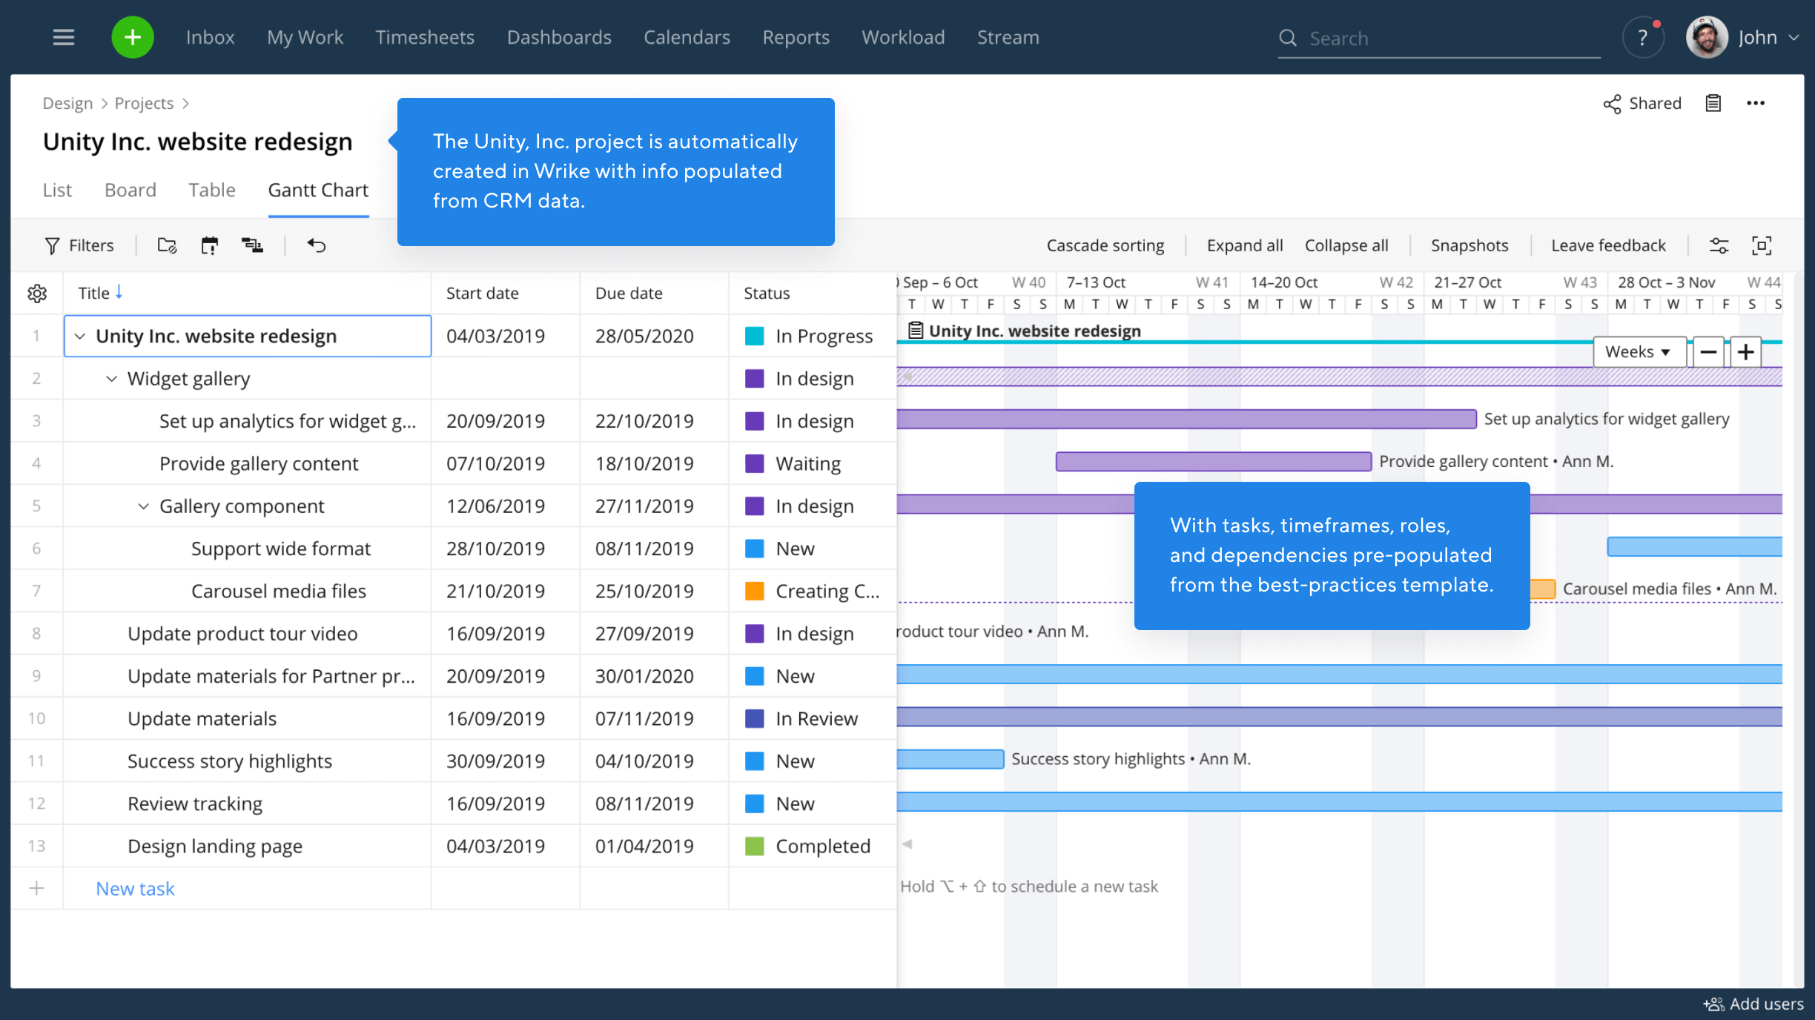Image resolution: width=1815 pixels, height=1020 pixels.
Task: Open Reports from the top bar
Action: point(796,37)
